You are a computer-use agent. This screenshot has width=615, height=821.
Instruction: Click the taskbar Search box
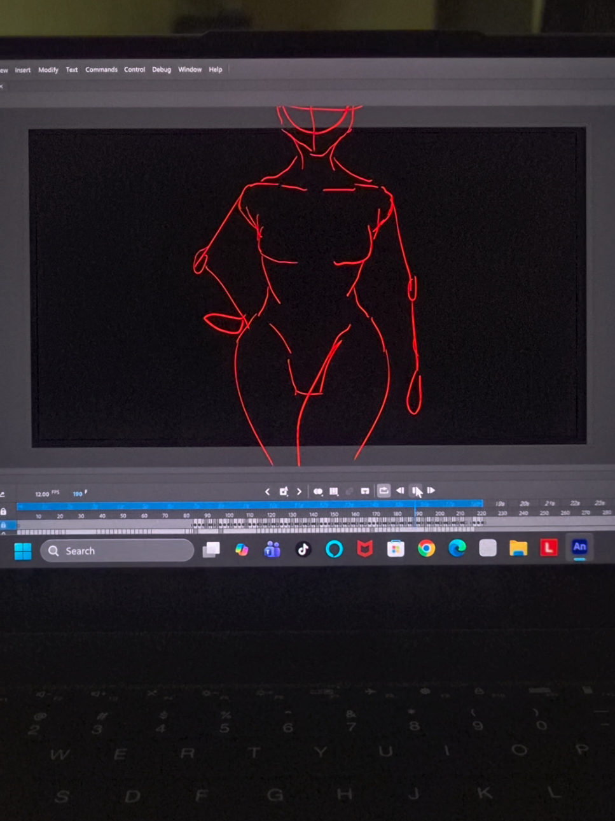tap(118, 551)
